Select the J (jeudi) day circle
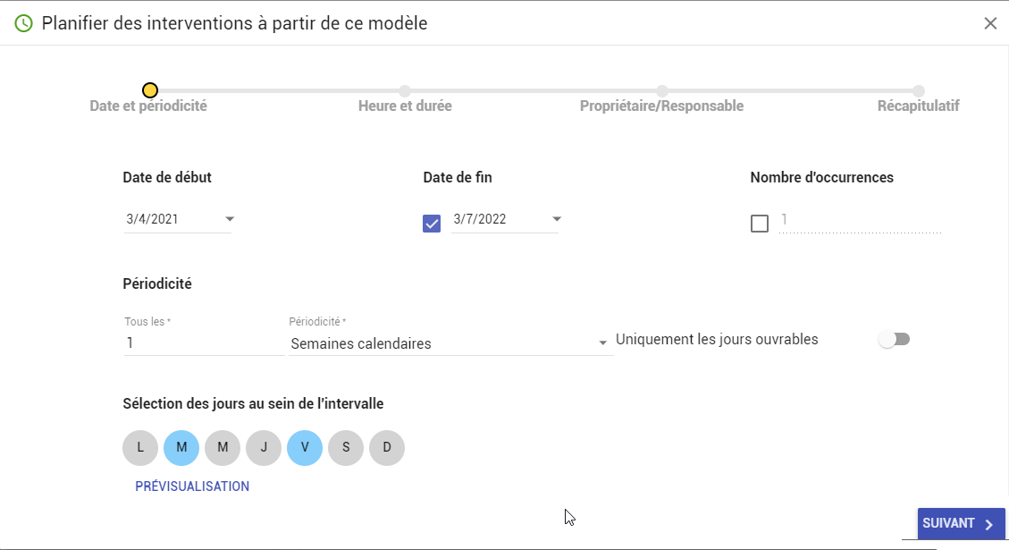This screenshot has width=1009, height=550. [x=264, y=447]
